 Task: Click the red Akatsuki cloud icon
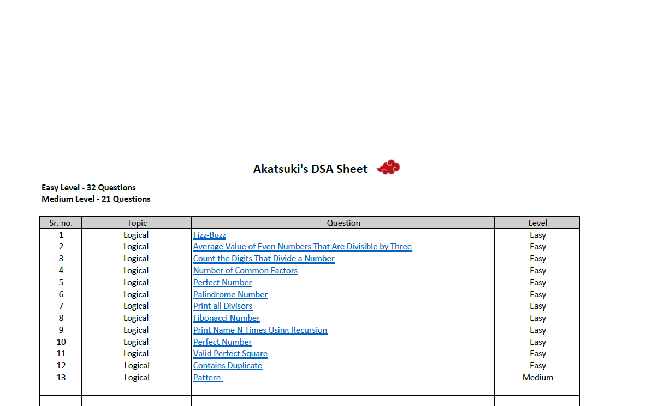click(389, 167)
